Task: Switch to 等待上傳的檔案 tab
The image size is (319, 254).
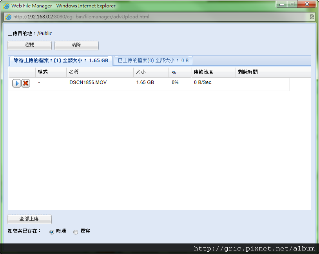Action: [x=61, y=61]
